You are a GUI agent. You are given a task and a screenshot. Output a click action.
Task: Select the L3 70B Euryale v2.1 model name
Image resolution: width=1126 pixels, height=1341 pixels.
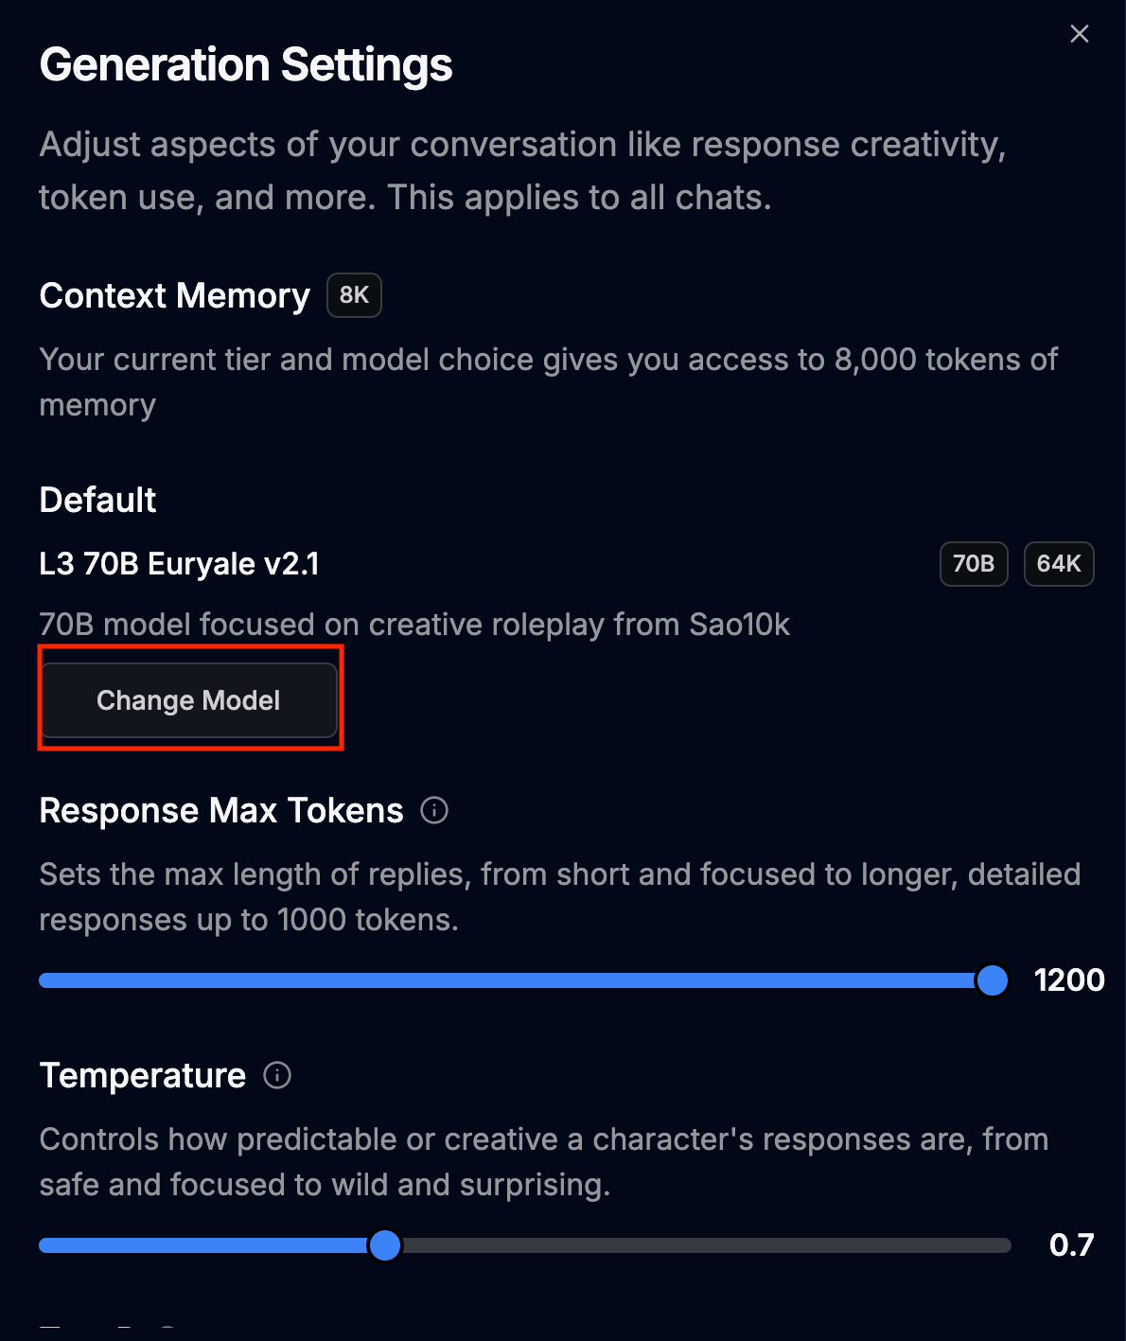pos(180,564)
